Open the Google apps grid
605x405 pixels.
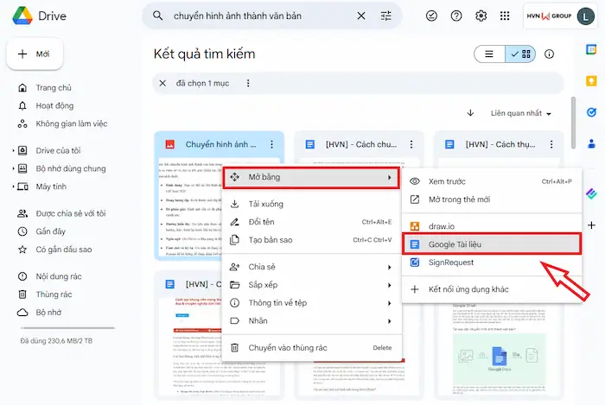click(x=506, y=16)
